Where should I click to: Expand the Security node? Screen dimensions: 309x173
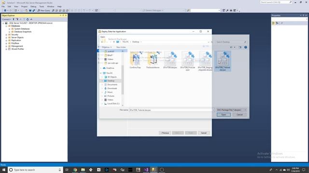point(6,35)
